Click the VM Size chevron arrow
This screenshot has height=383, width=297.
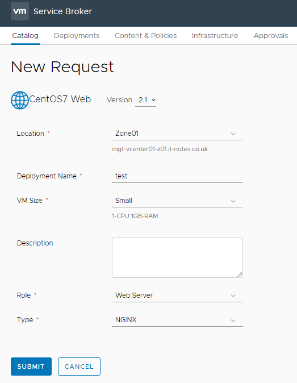[233, 201]
